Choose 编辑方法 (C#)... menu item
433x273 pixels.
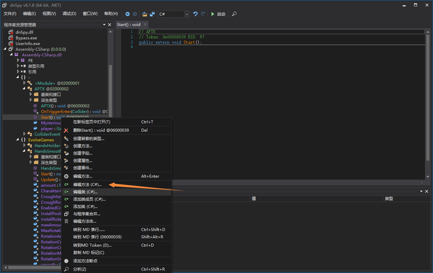117,185
